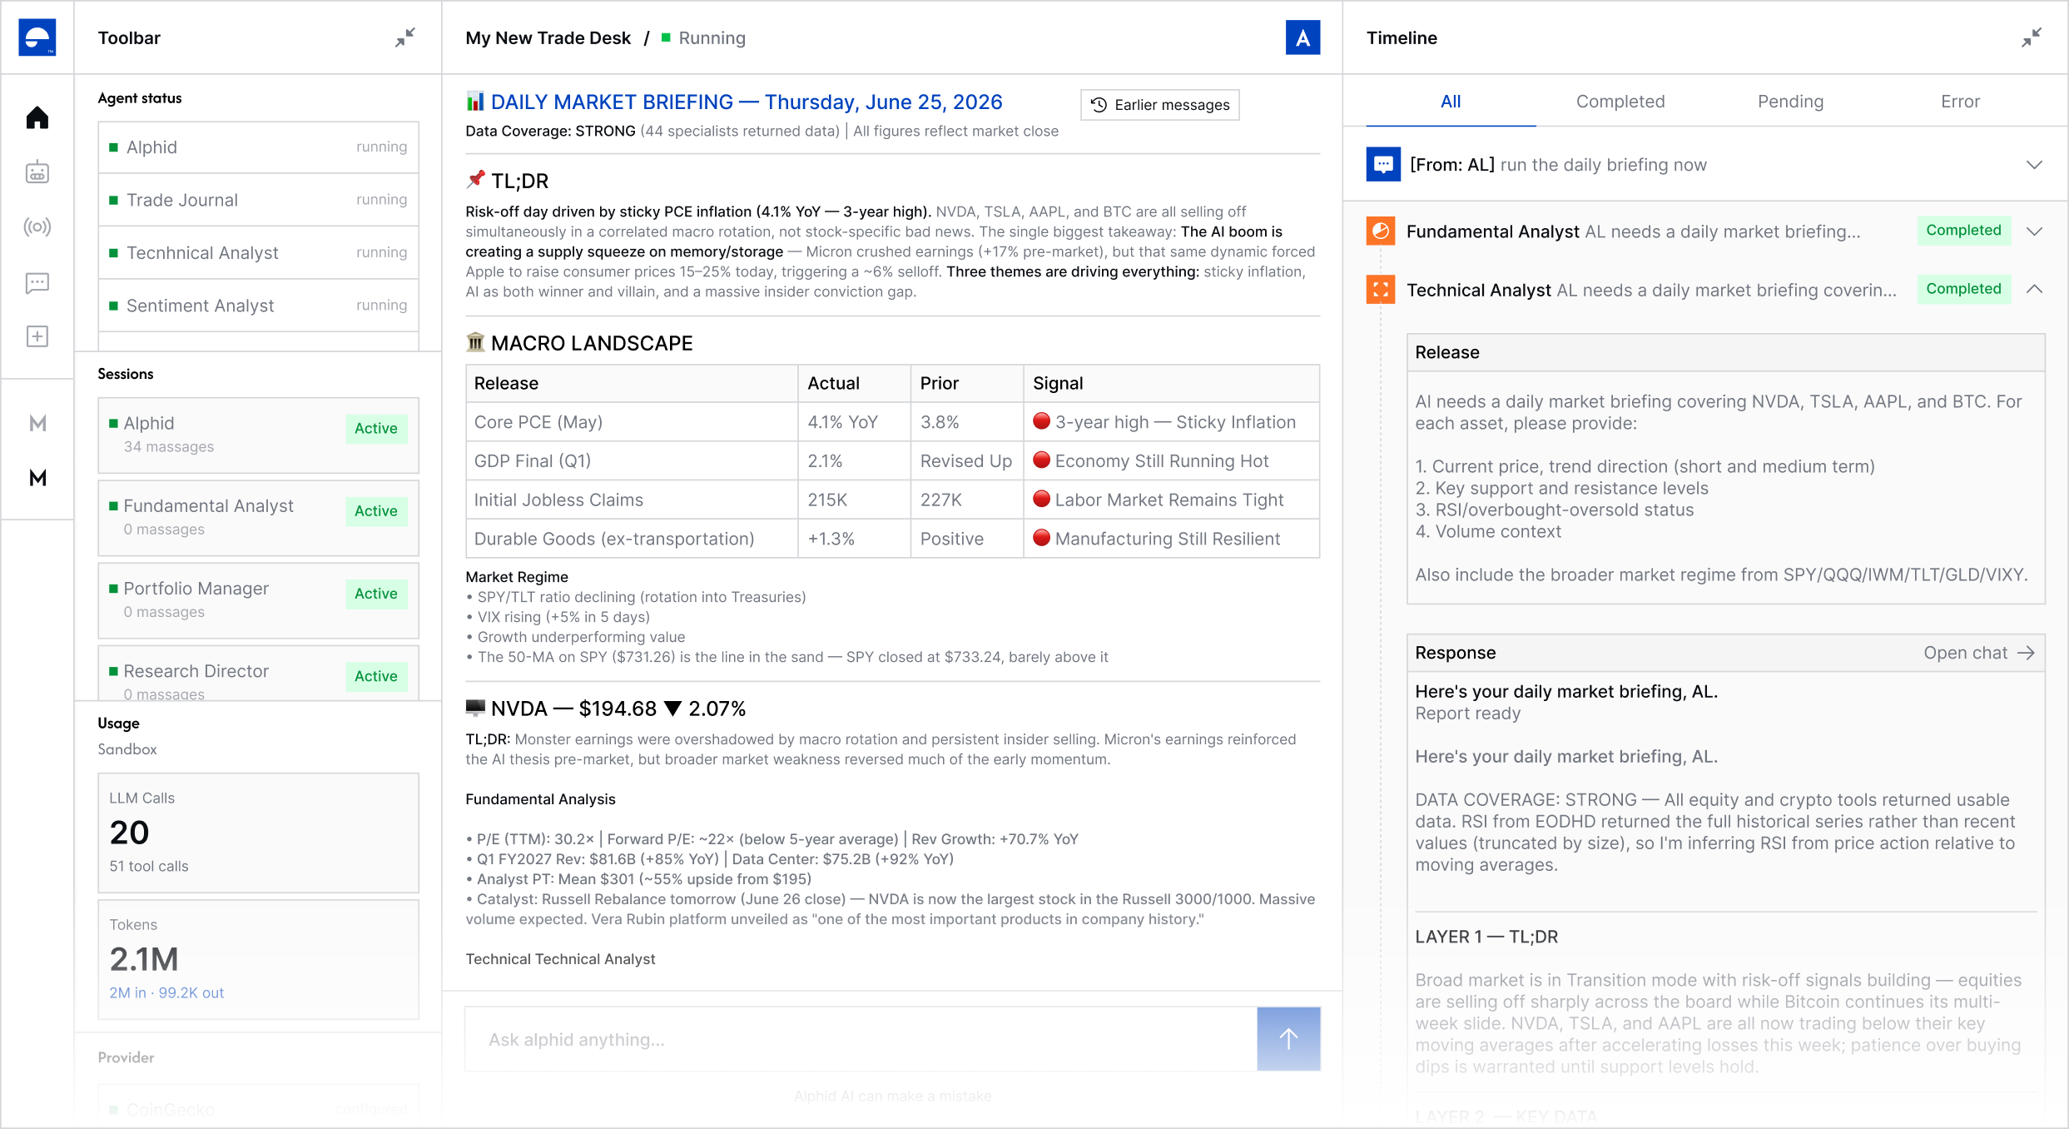The width and height of the screenshot is (2069, 1129).
Task: Expand the Fundamental Analyst timeline entry
Action: tap(2034, 231)
